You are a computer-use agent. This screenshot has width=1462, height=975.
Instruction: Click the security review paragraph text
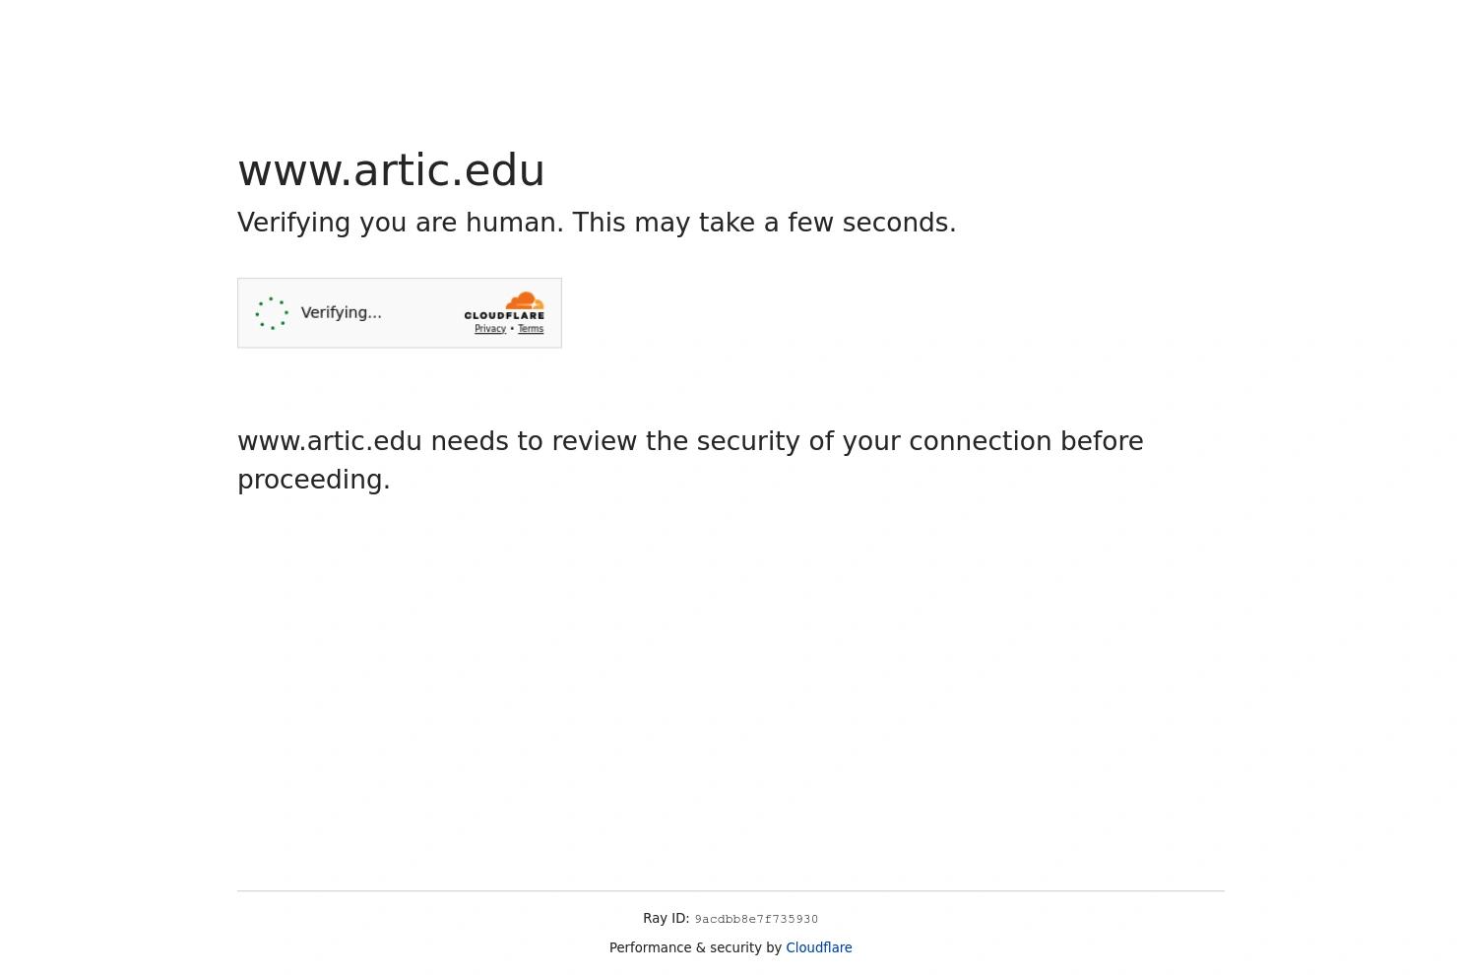[x=690, y=460]
